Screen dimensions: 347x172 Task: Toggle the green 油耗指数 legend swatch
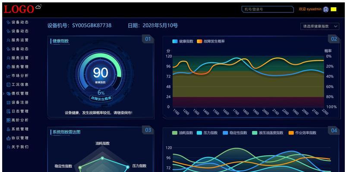point(175,133)
